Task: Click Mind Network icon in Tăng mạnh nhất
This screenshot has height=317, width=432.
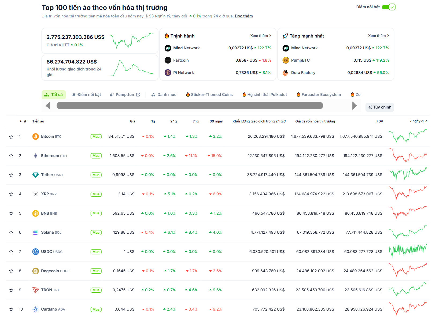Action: 286,48
